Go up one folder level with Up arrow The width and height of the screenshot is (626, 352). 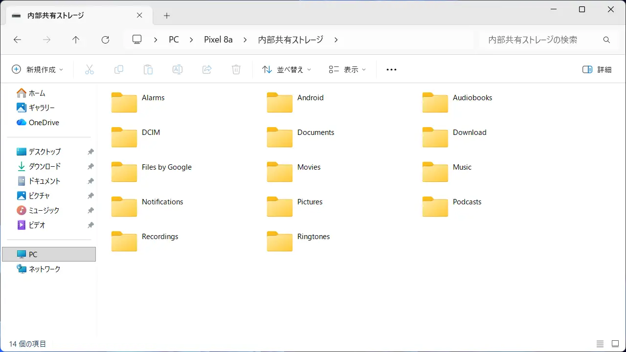(x=76, y=40)
